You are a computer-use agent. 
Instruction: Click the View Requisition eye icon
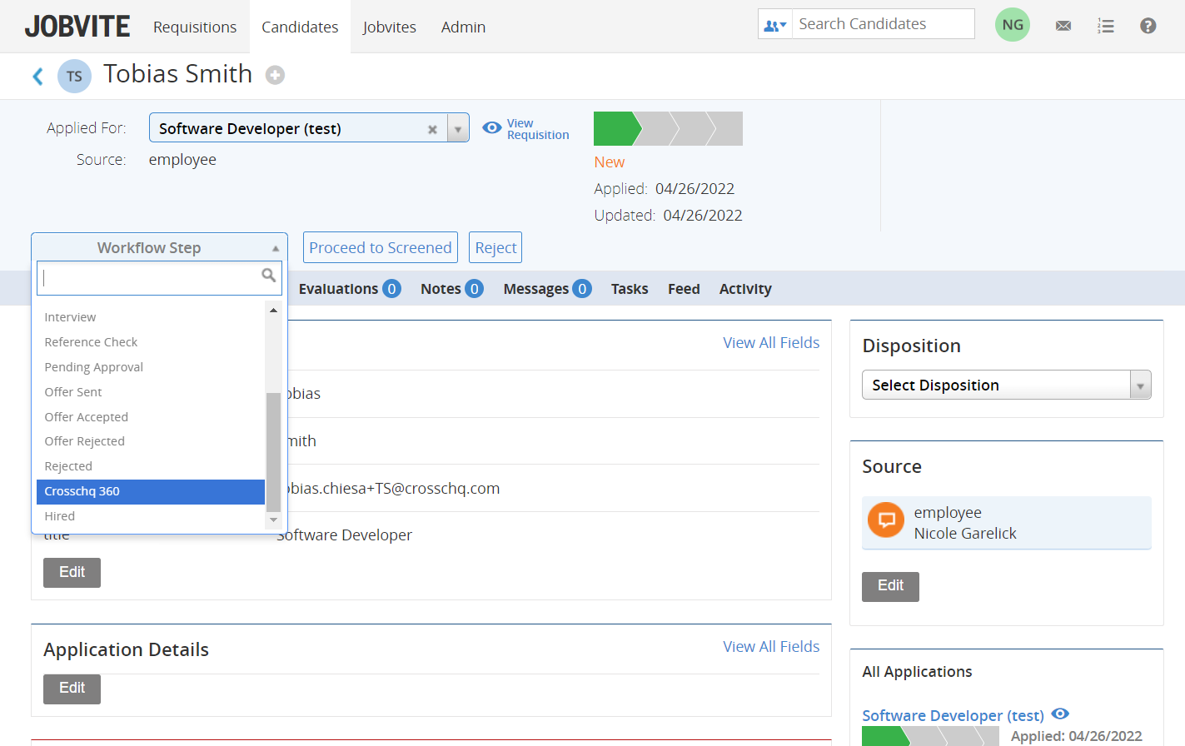pyautogui.click(x=491, y=128)
